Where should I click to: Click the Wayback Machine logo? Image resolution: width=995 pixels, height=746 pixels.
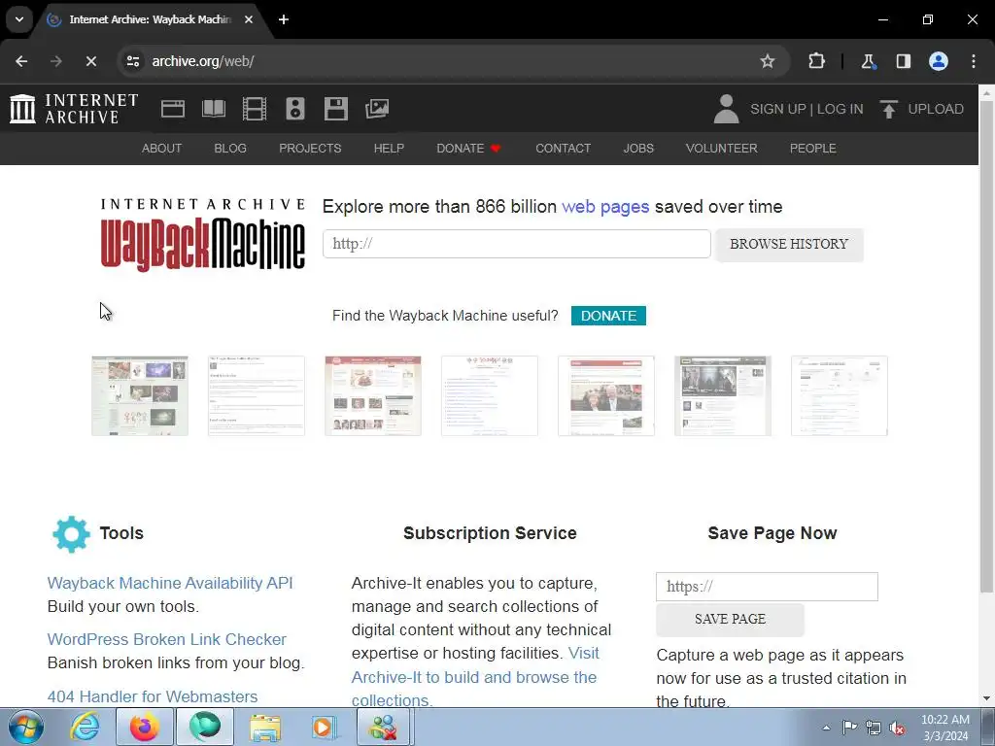[202, 235]
